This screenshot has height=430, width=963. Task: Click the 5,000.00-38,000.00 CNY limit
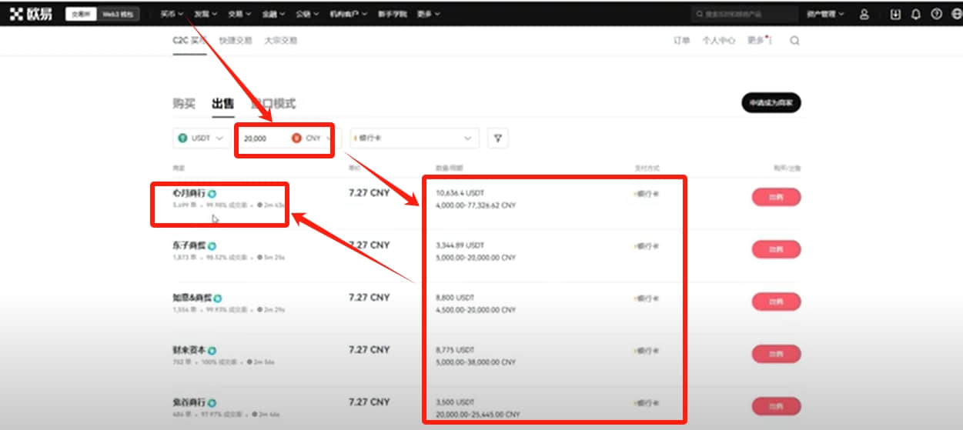476,363
